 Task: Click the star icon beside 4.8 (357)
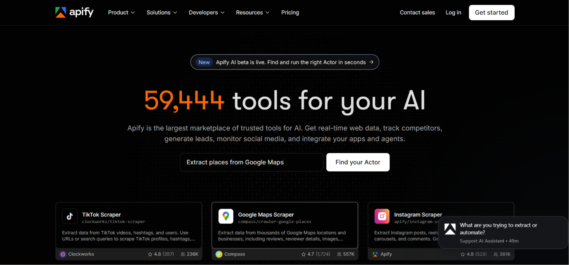coord(150,254)
